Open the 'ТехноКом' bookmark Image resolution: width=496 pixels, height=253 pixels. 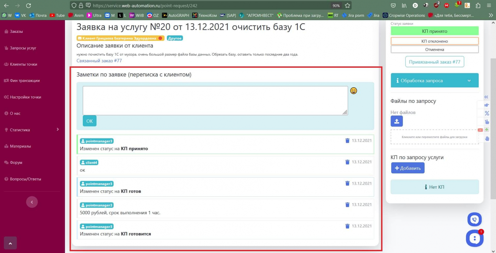205,15
